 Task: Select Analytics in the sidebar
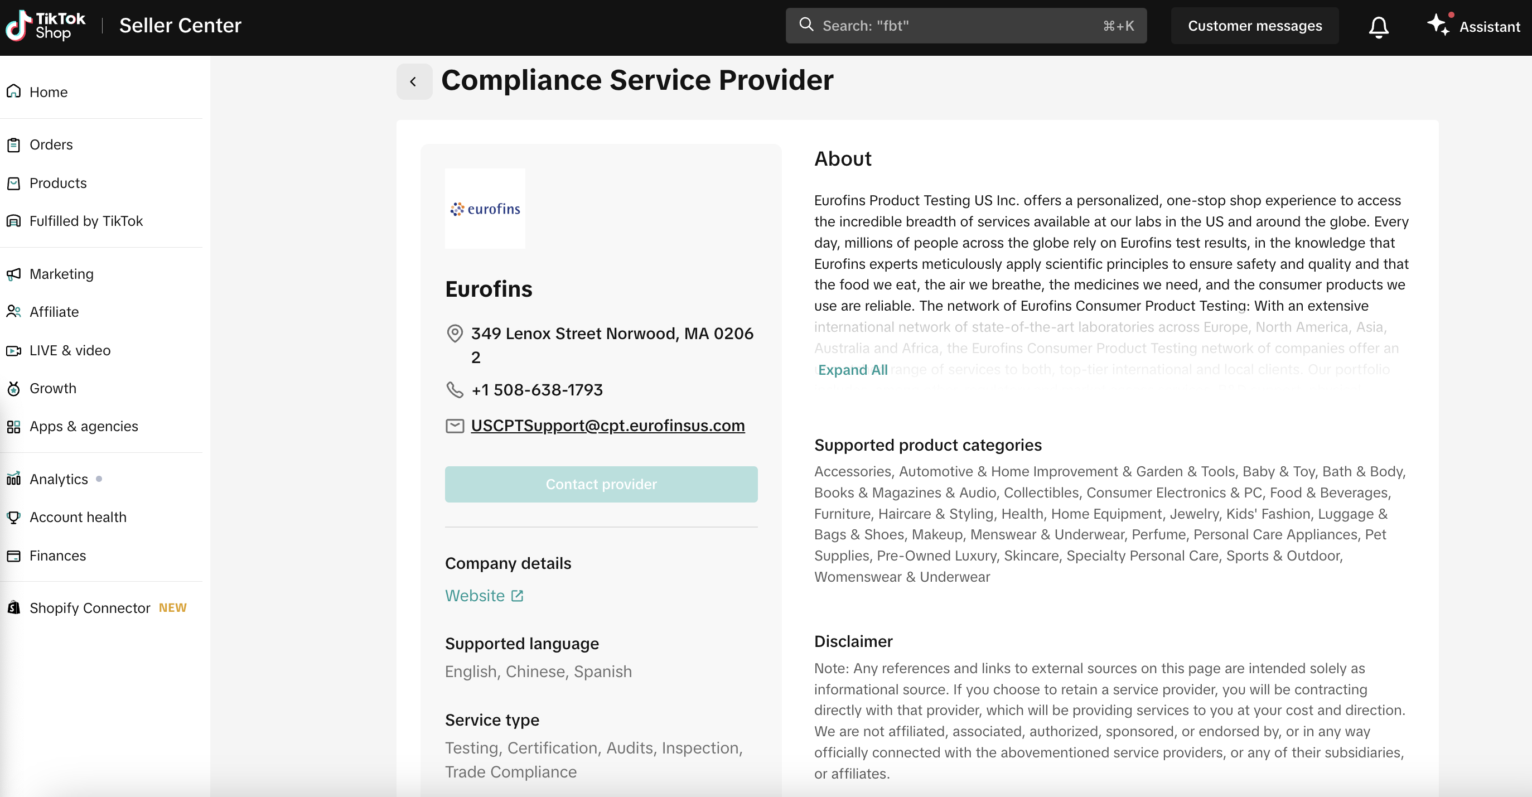(x=59, y=479)
